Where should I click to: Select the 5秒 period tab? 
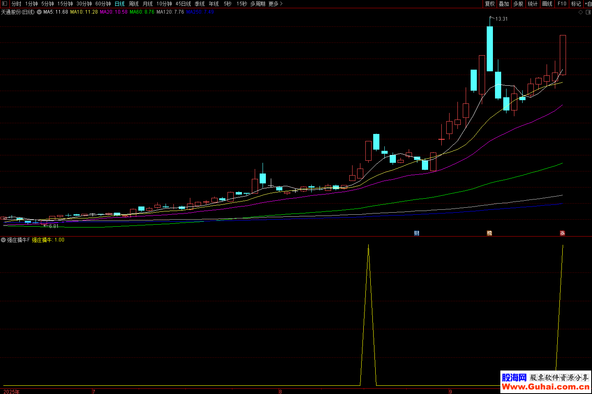[x=227, y=4]
